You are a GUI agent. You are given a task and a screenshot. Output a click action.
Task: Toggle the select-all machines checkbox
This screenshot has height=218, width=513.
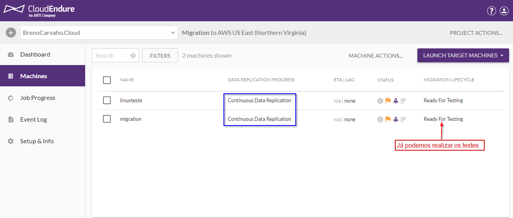(x=107, y=80)
